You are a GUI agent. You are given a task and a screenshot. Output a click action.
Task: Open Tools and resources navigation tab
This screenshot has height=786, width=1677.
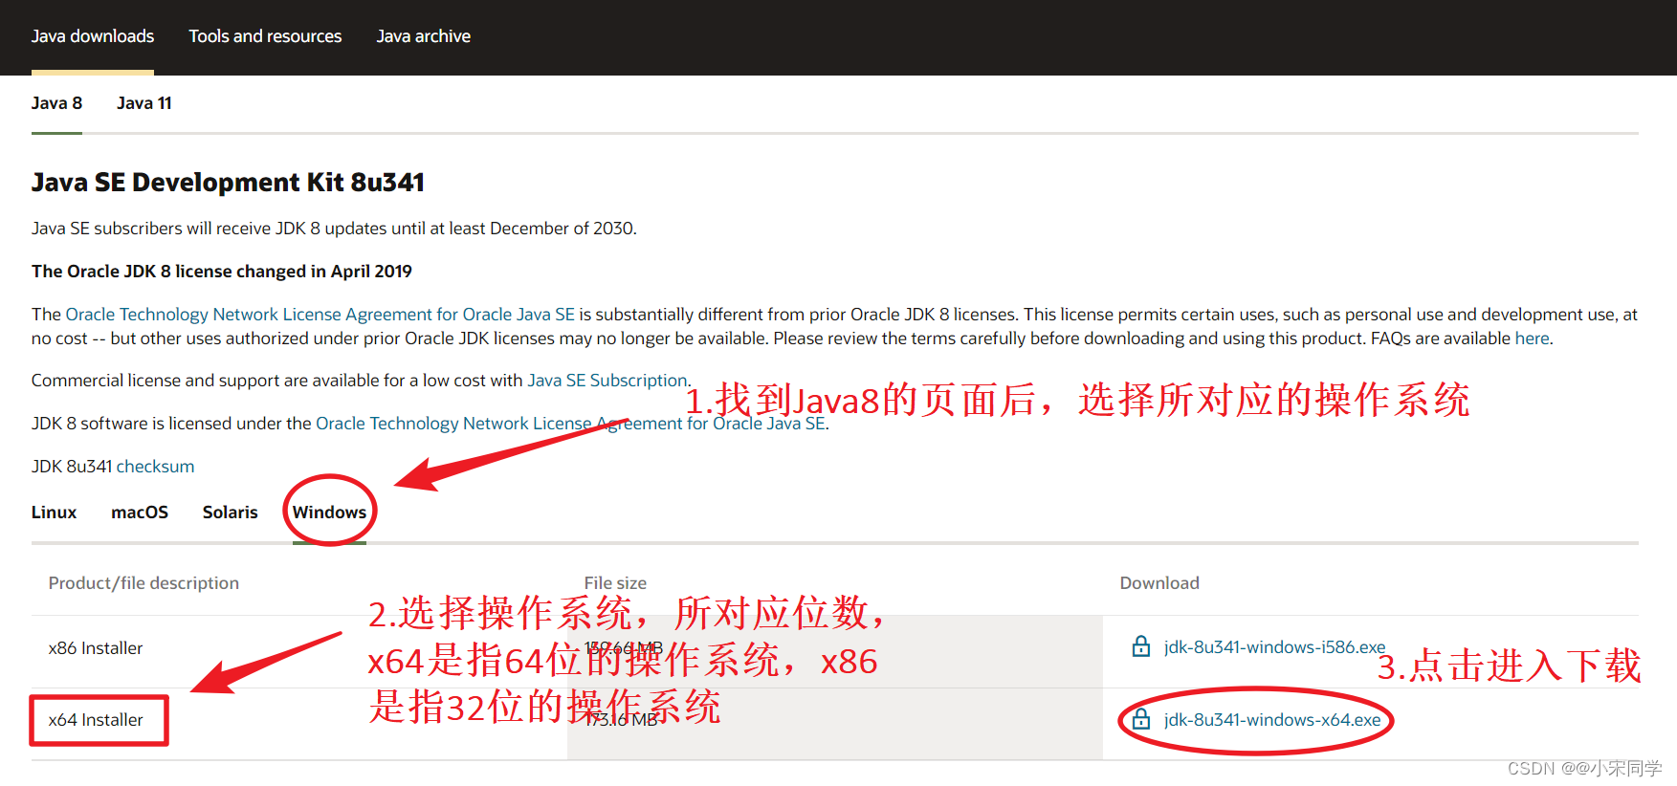(265, 36)
